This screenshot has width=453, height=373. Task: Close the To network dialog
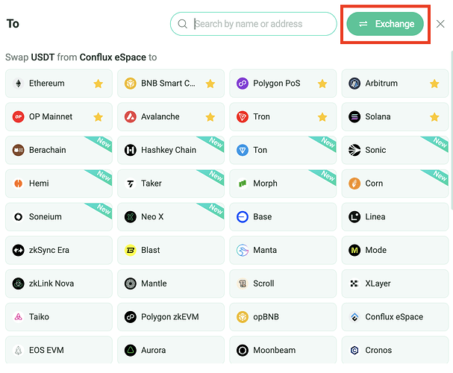coord(440,24)
